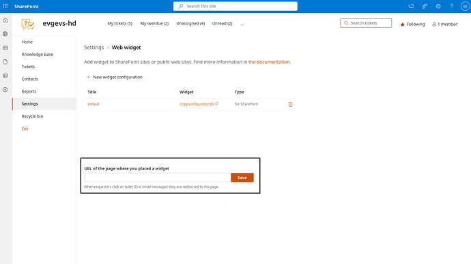Open the settings gear in top bar

pyautogui.click(x=438, y=6)
